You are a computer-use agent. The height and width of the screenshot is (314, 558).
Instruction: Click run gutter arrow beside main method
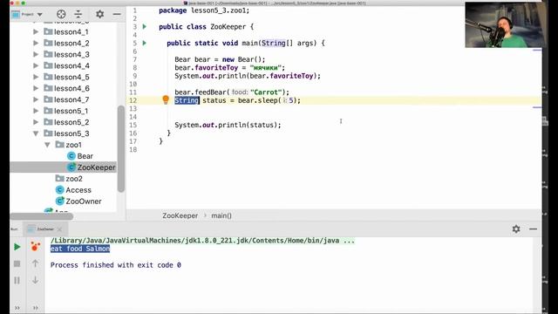click(145, 43)
